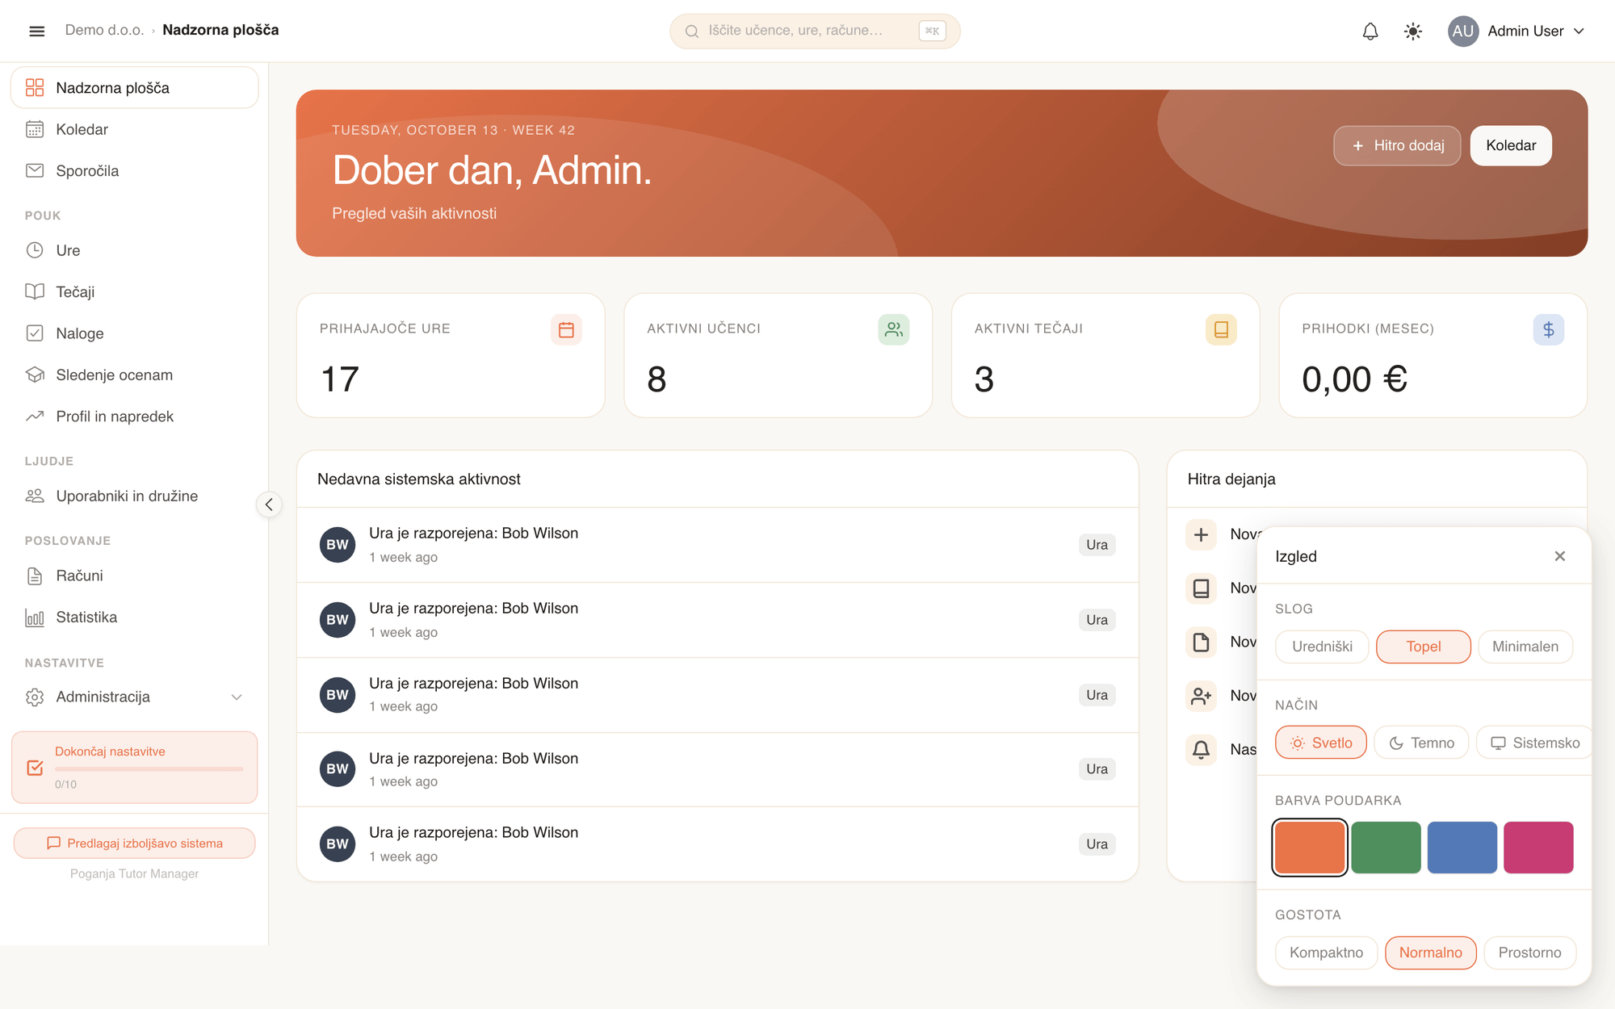Open Uporabniki in družine in sidebar

134,496
